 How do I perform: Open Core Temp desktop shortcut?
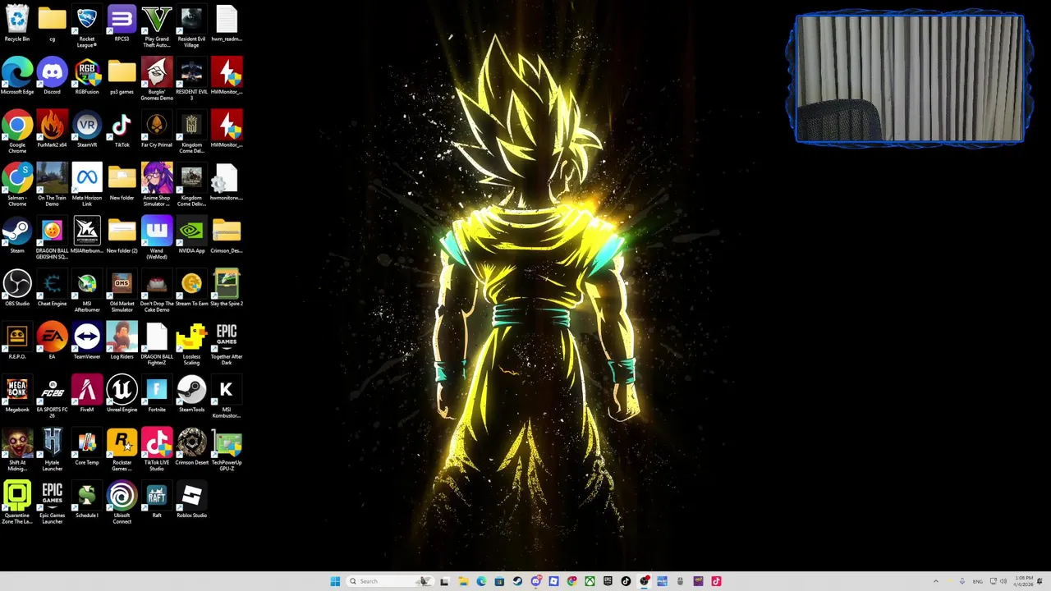click(x=87, y=447)
